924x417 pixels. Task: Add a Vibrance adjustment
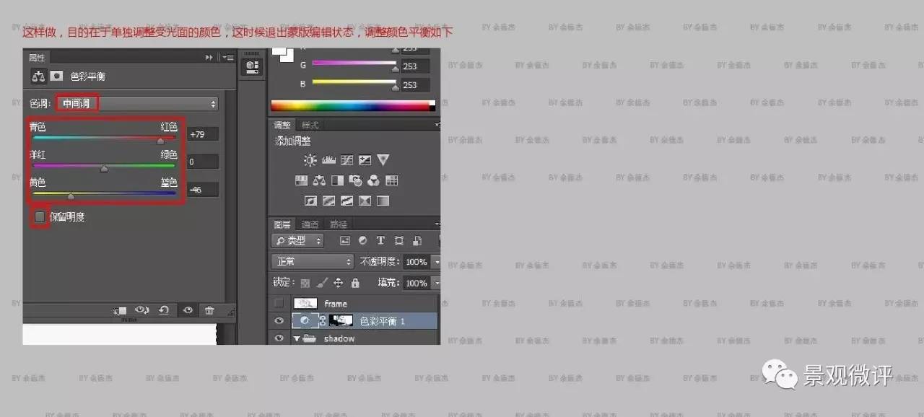point(383,160)
